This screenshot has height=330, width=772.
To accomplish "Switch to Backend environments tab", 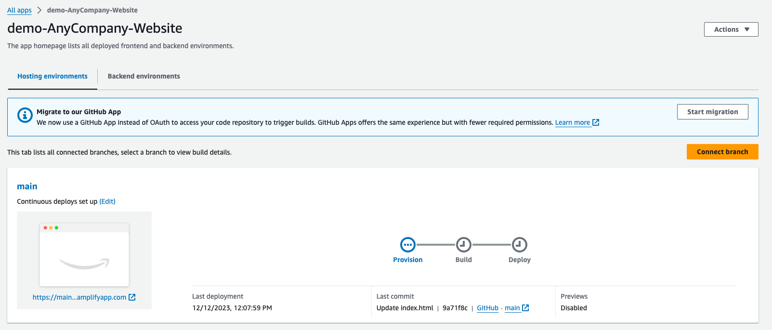I will coord(144,76).
